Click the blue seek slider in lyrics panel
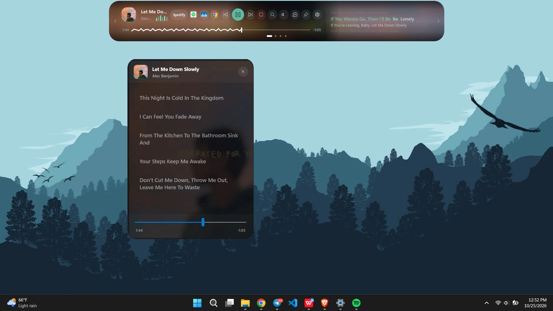 tap(190, 222)
